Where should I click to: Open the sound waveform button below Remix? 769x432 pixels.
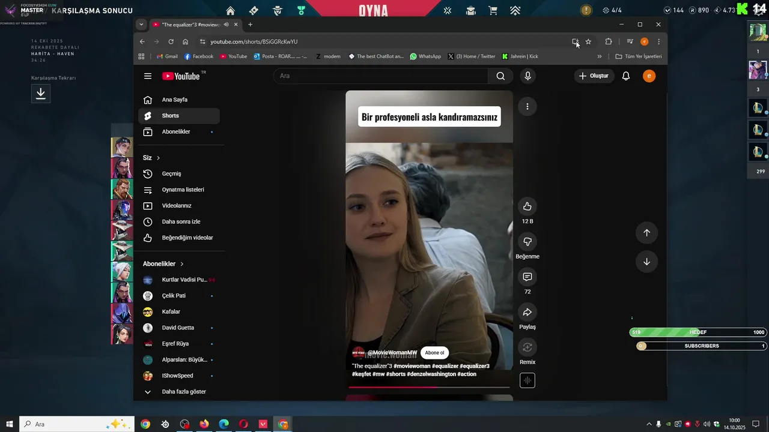[x=527, y=380]
